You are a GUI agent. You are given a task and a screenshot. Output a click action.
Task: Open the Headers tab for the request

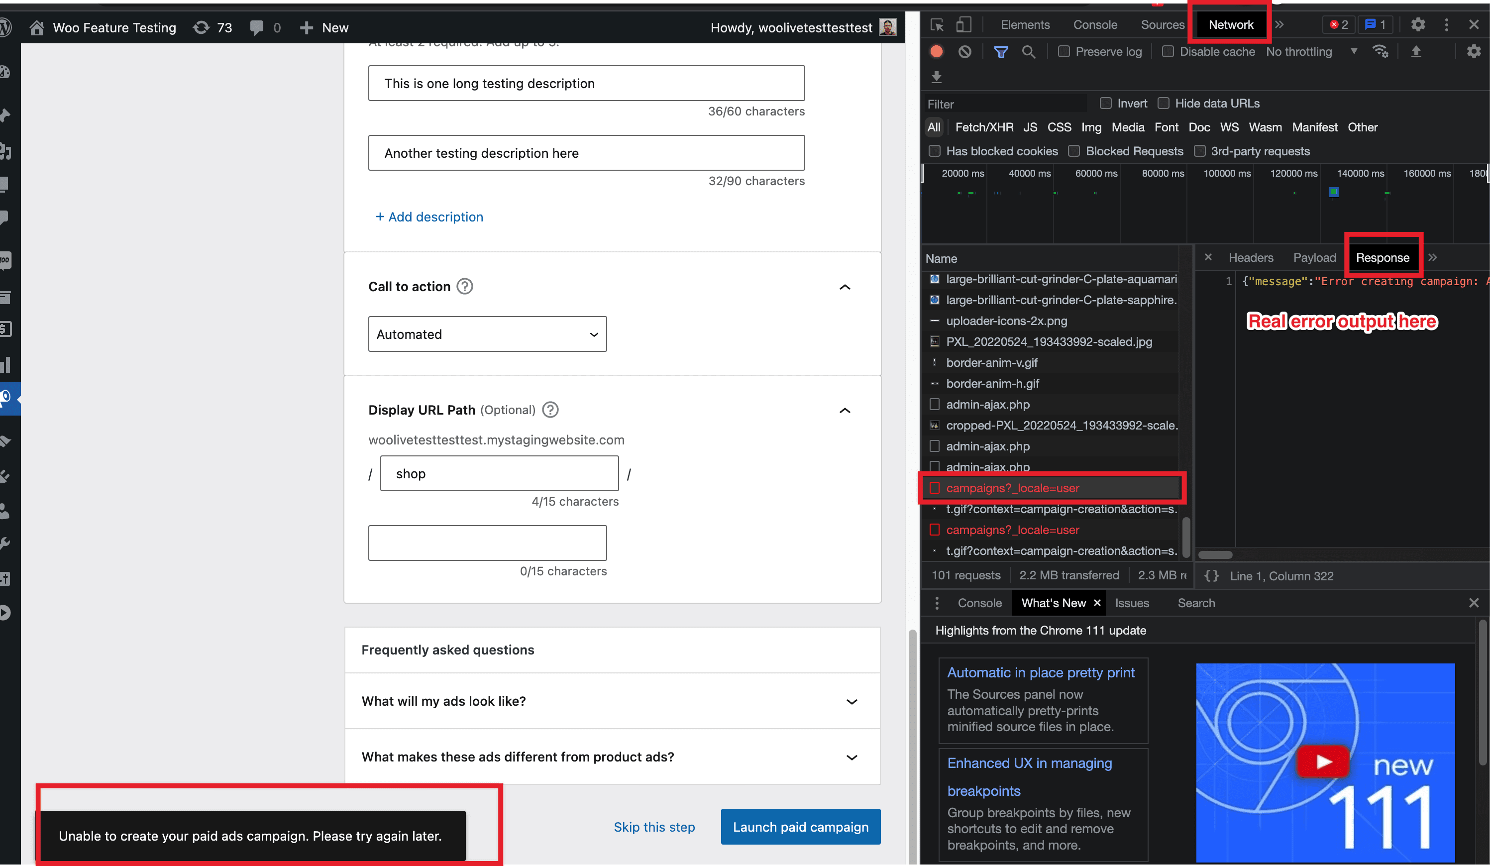coord(1251,258)
